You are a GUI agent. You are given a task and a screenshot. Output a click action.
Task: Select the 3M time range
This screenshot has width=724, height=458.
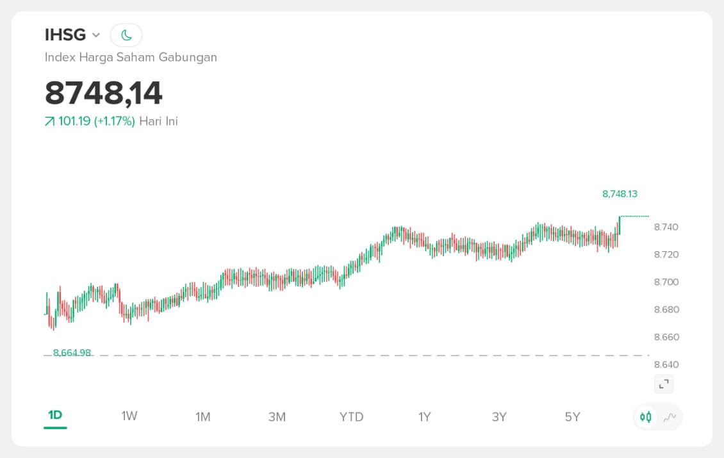click(277, 417)
